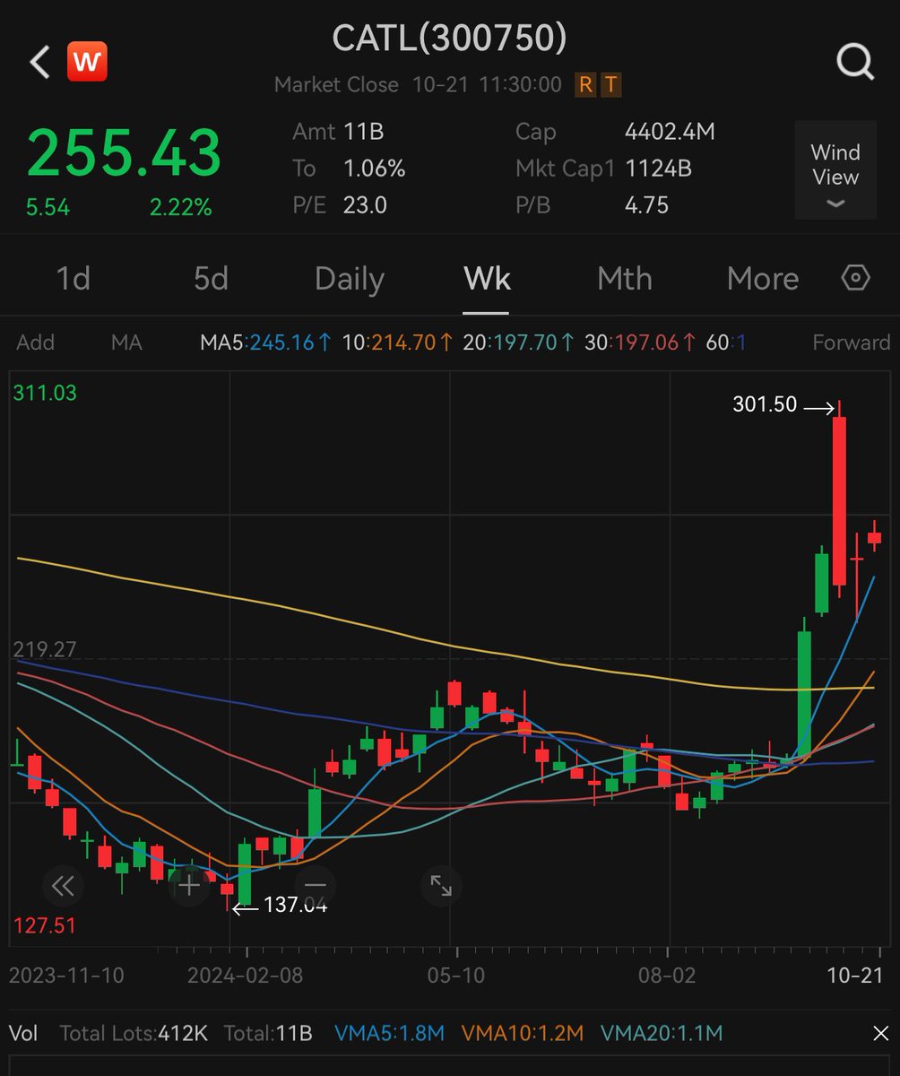
Task: Click the VMA20:1.1M value
Action: [x=662, y=1034]
